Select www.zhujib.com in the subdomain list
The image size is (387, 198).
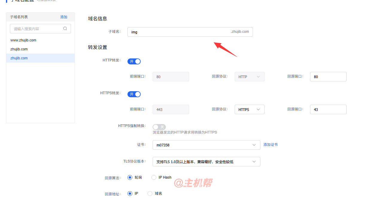(40, 40)
